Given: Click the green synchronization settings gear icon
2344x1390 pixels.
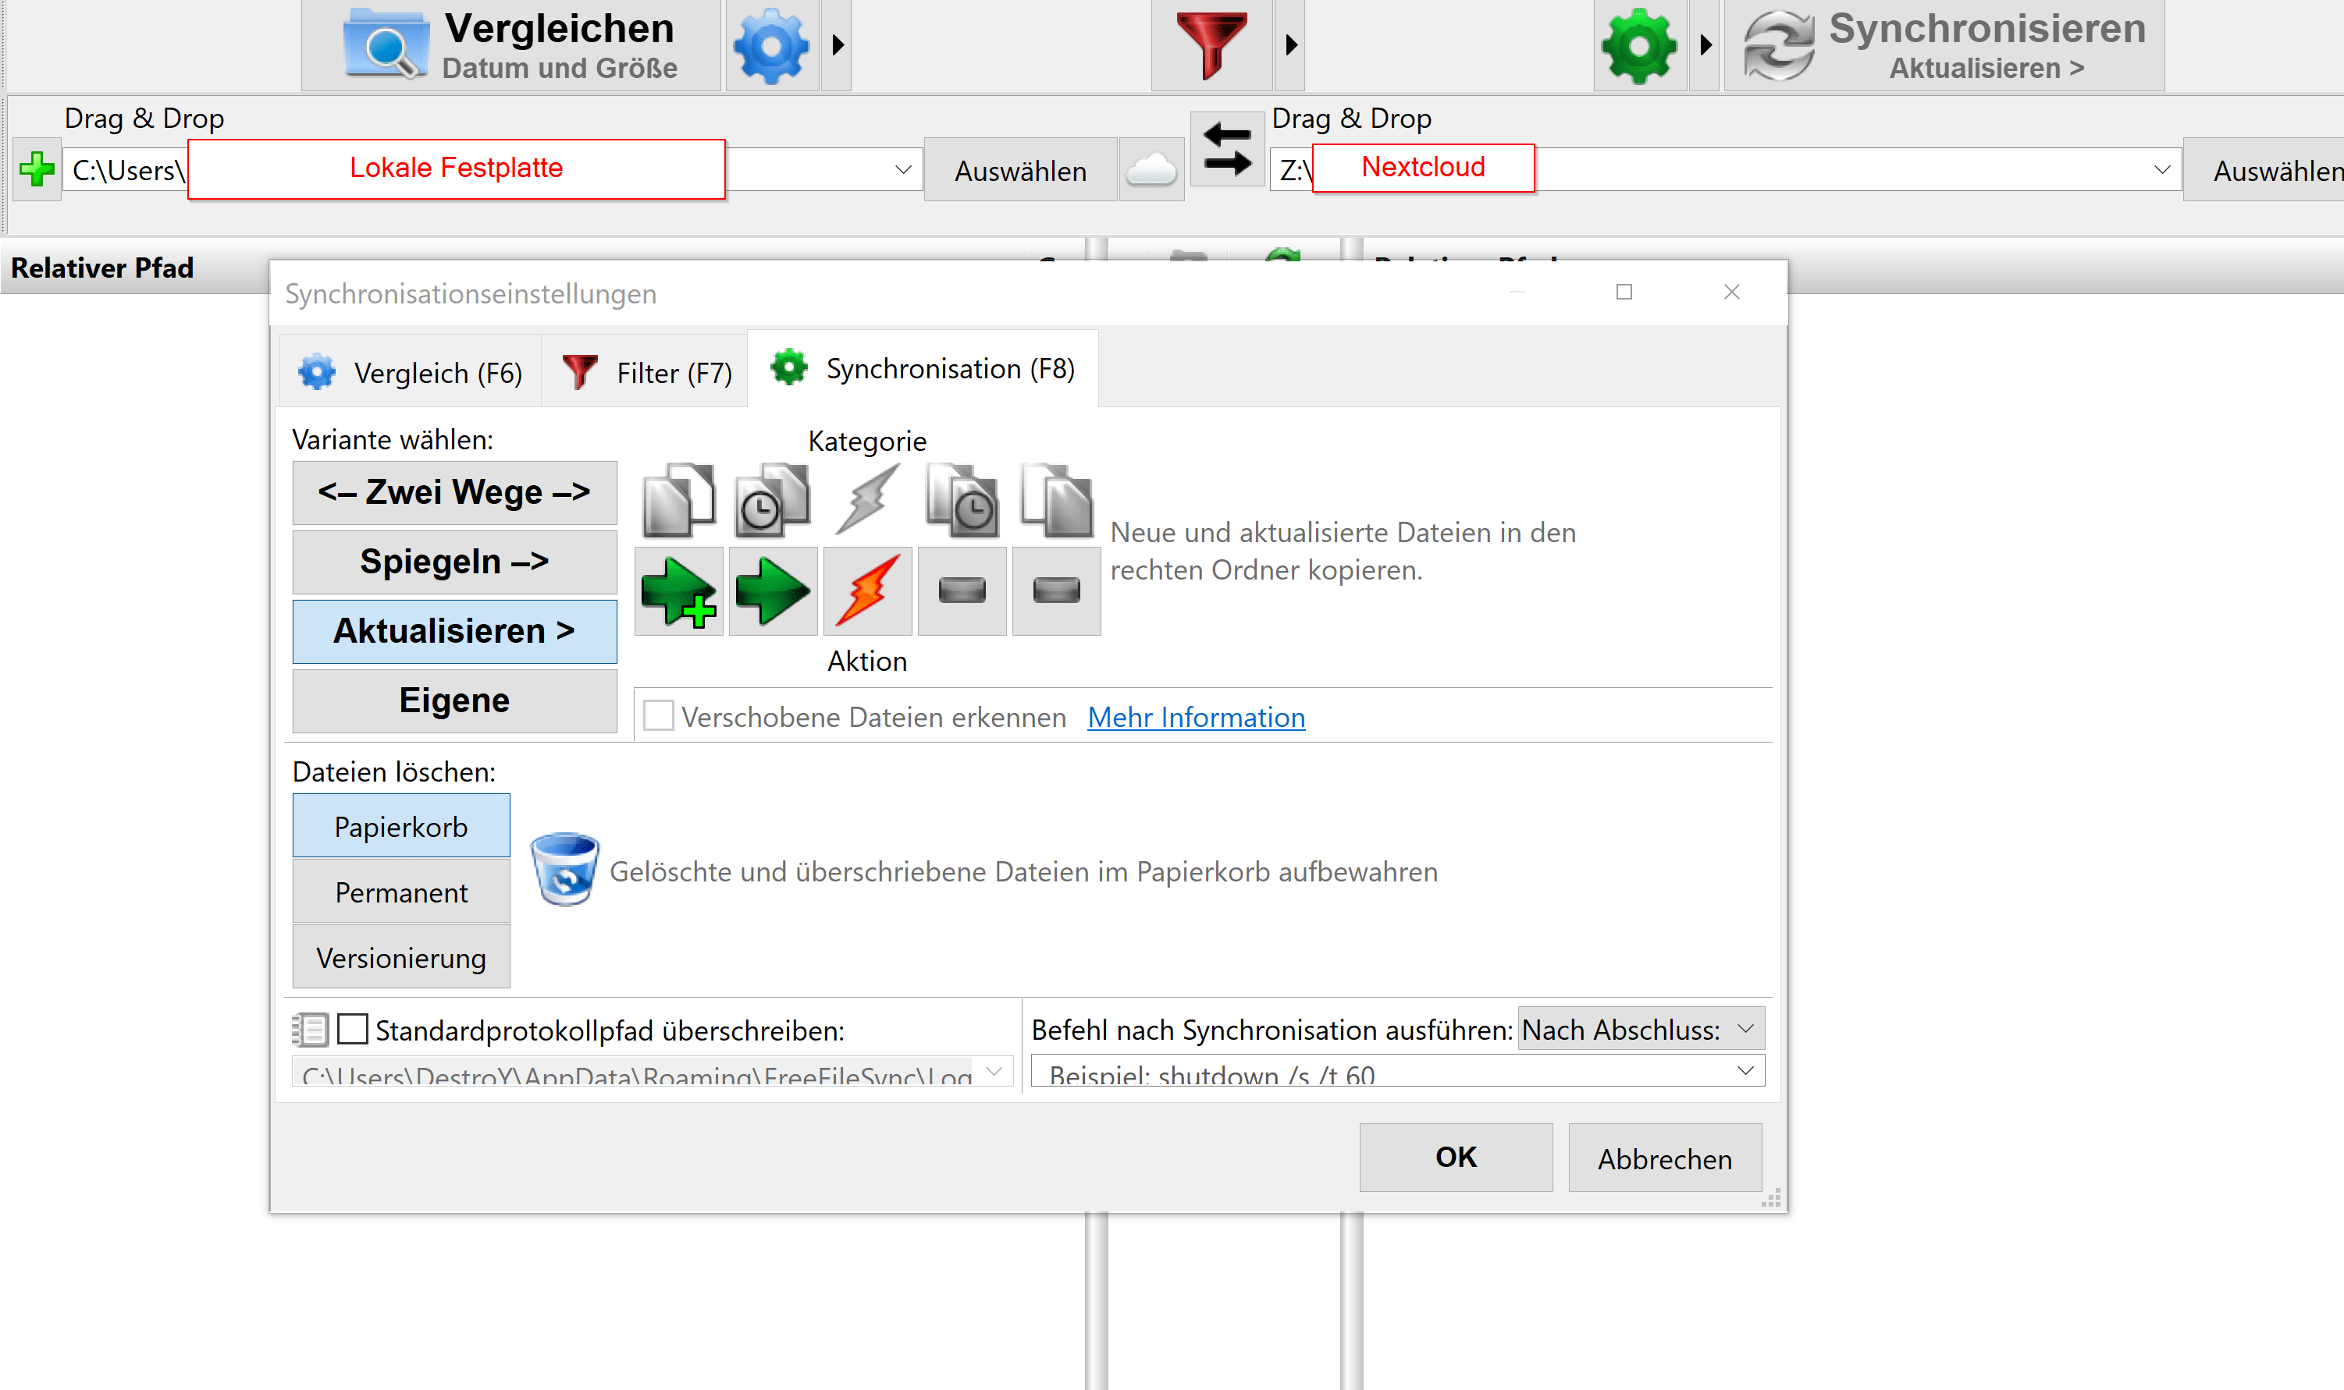Looking at the screenshot, I should click(1639, 45).
